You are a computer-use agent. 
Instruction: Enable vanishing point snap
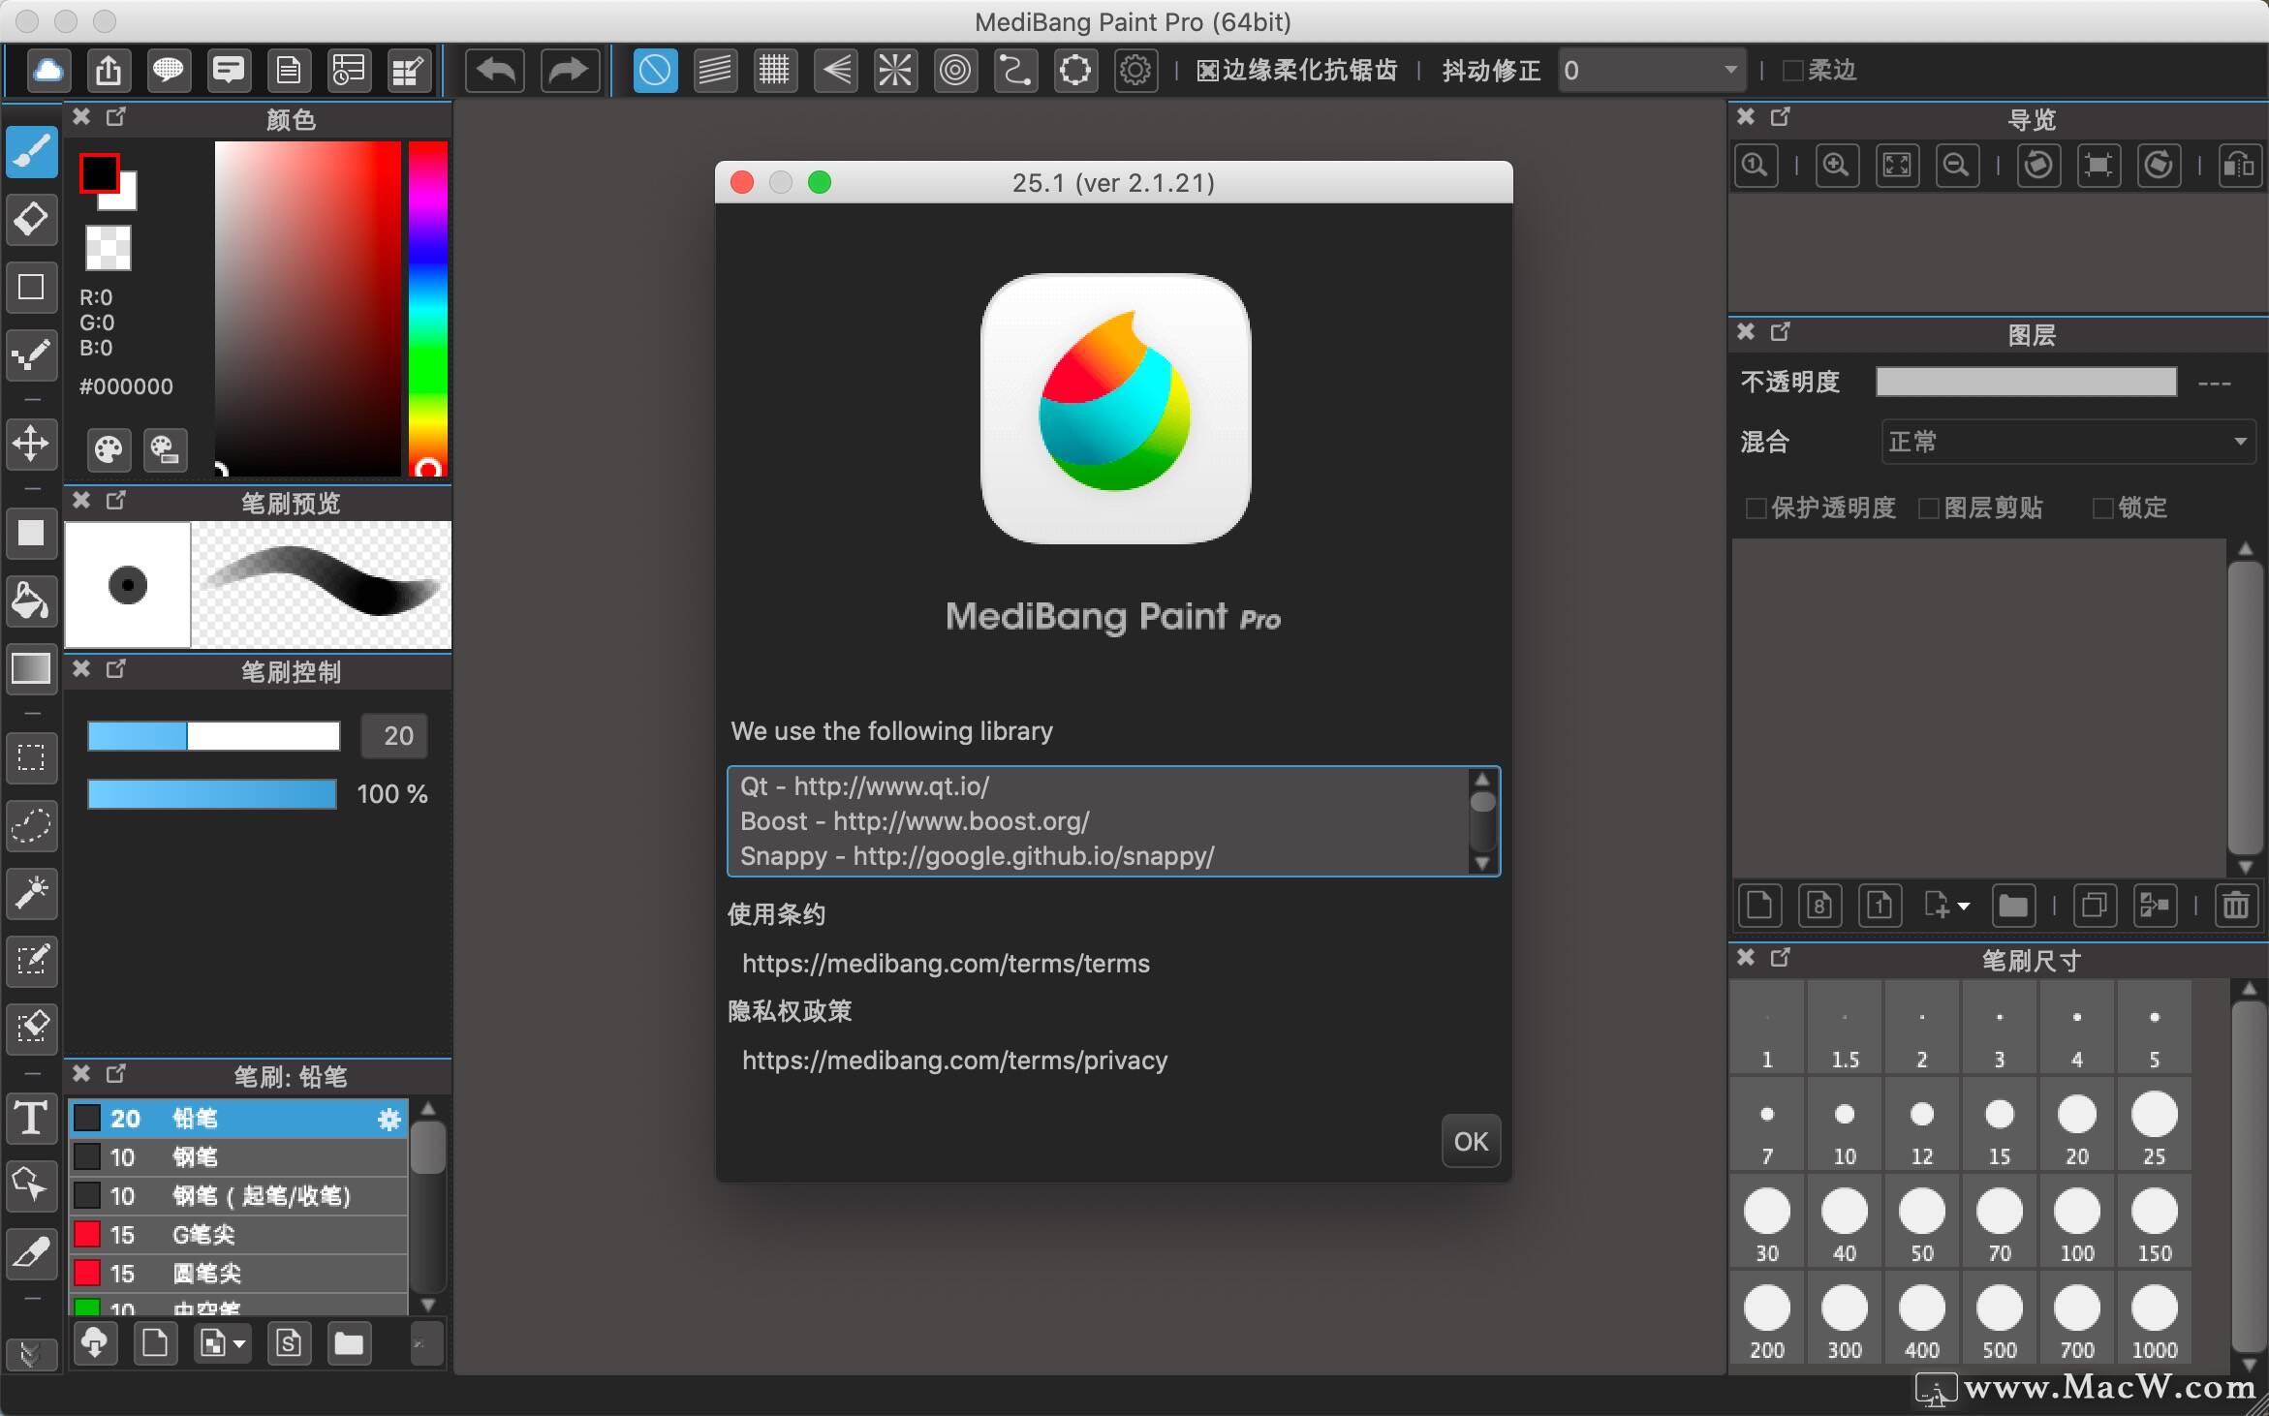[835, 70]
